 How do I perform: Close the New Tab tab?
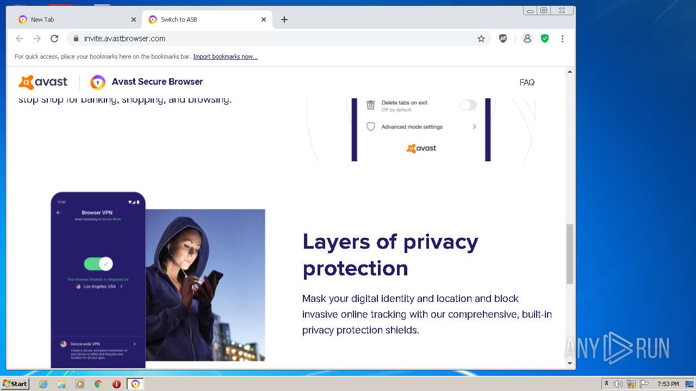coord(134,20)
